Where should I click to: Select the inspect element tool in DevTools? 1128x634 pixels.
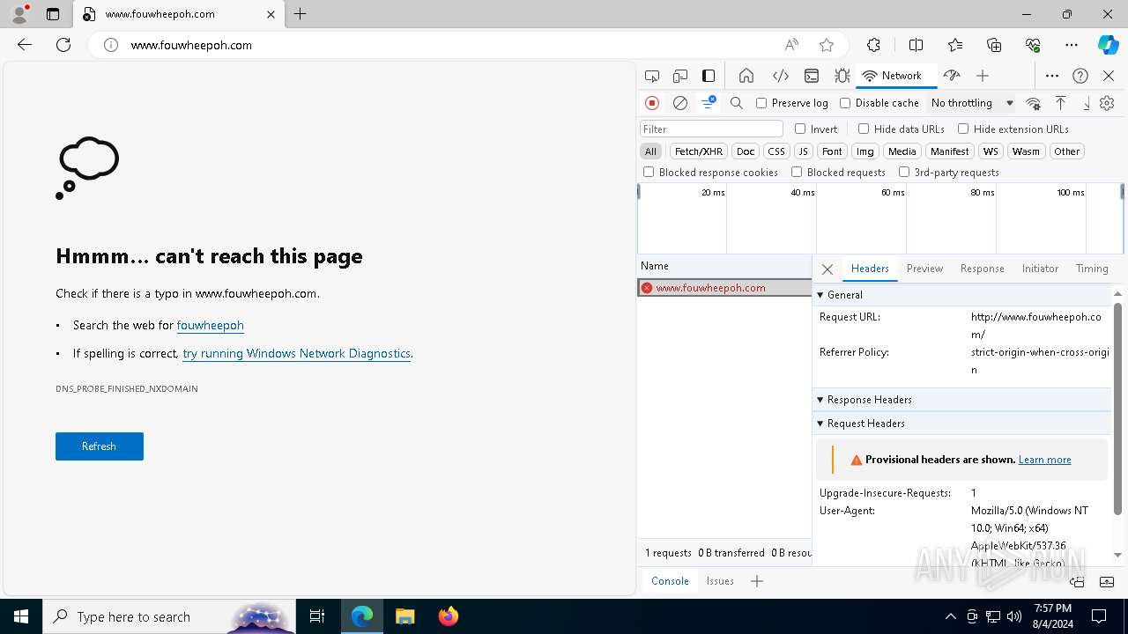(652, 76)
